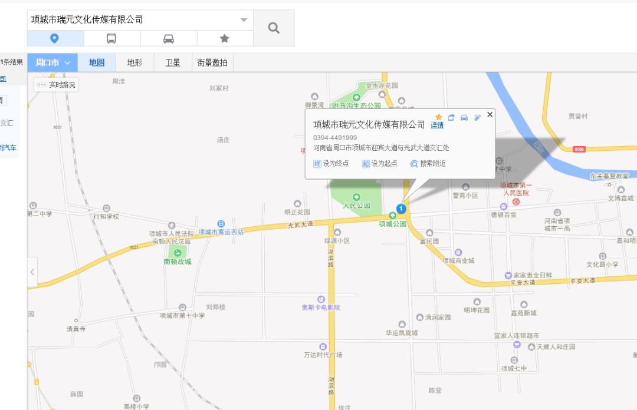Viewport: 637px width, 410px height.
Task: Click the 清真寺 mosque marker
Action: [76, 320]
